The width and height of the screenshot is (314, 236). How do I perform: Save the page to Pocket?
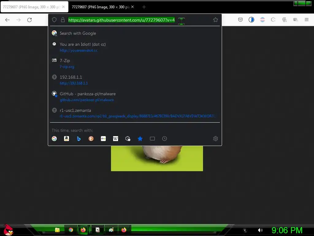pos(240,20)
